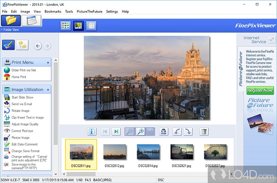The image size is (277, 183).
Task: Select the details list view icon
Action: click(x=91, y=26)
